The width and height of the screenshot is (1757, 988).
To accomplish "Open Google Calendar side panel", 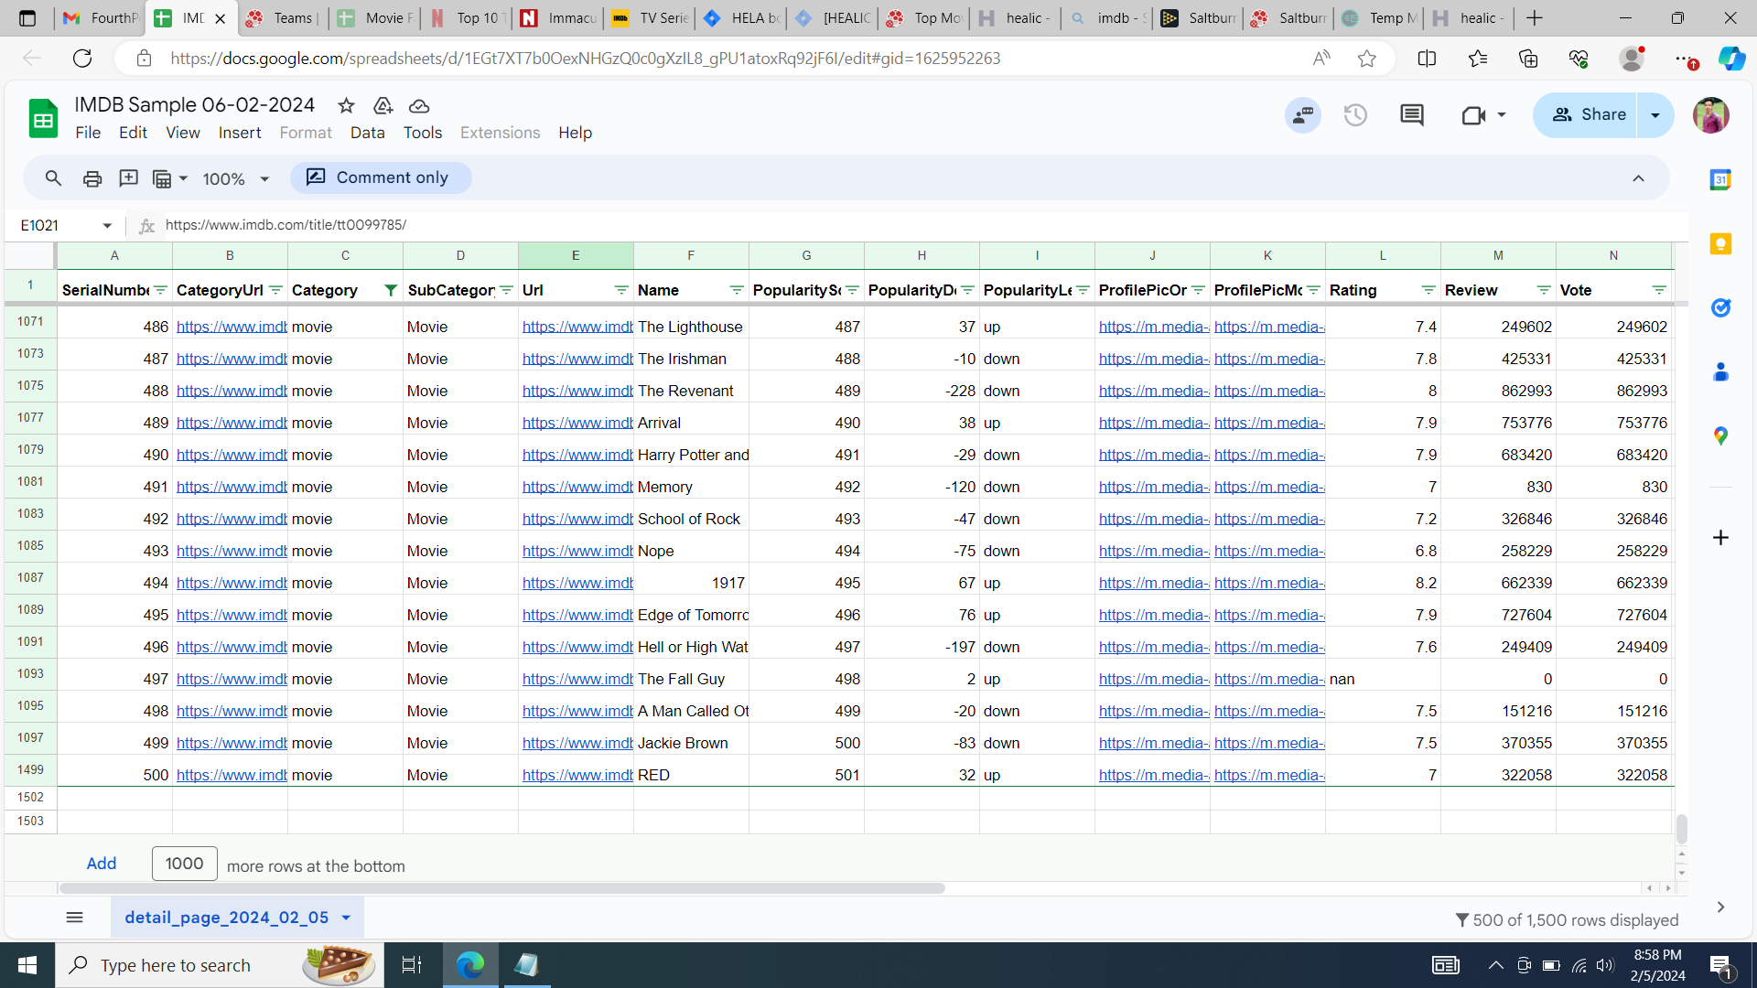I will [1720, 180].
